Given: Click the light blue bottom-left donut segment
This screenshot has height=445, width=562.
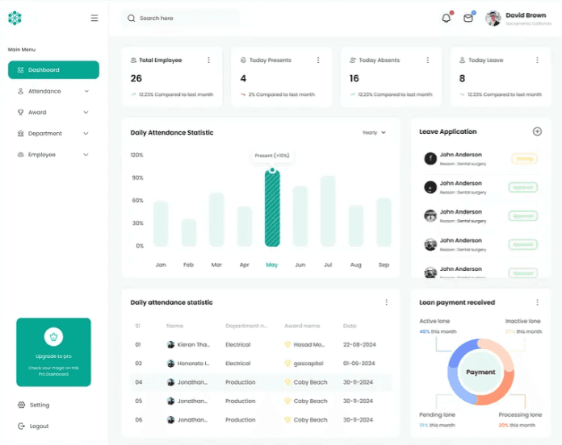Looking at the screenshot, I should [458, 388].
